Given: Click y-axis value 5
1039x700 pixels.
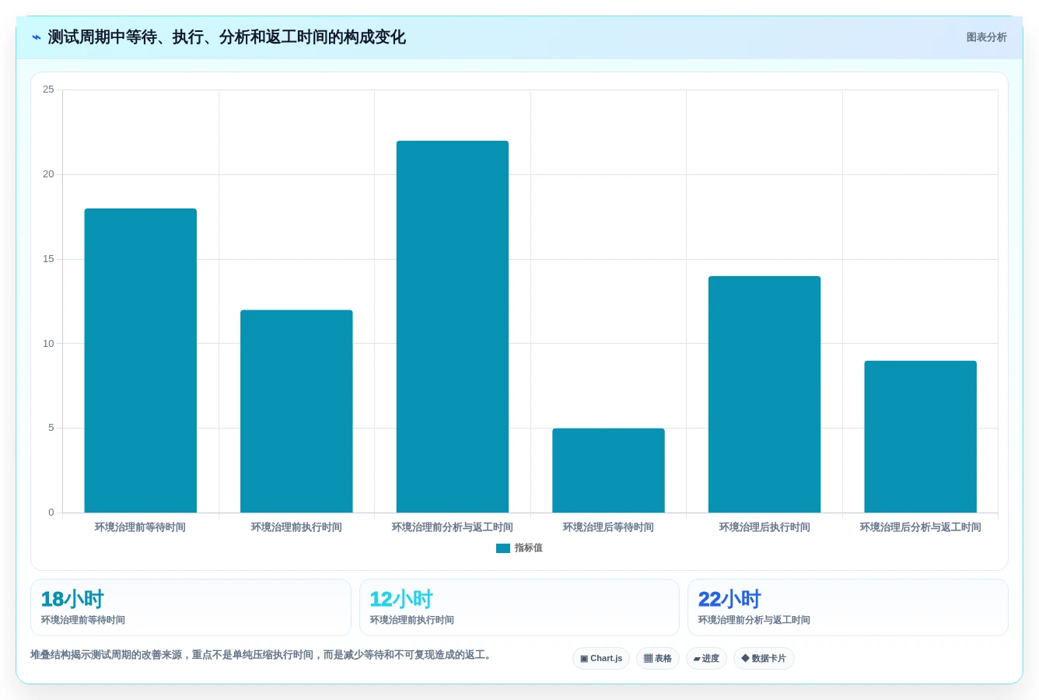Looking at the screenshot, I should pyautogui.click(x=51, y=428).
